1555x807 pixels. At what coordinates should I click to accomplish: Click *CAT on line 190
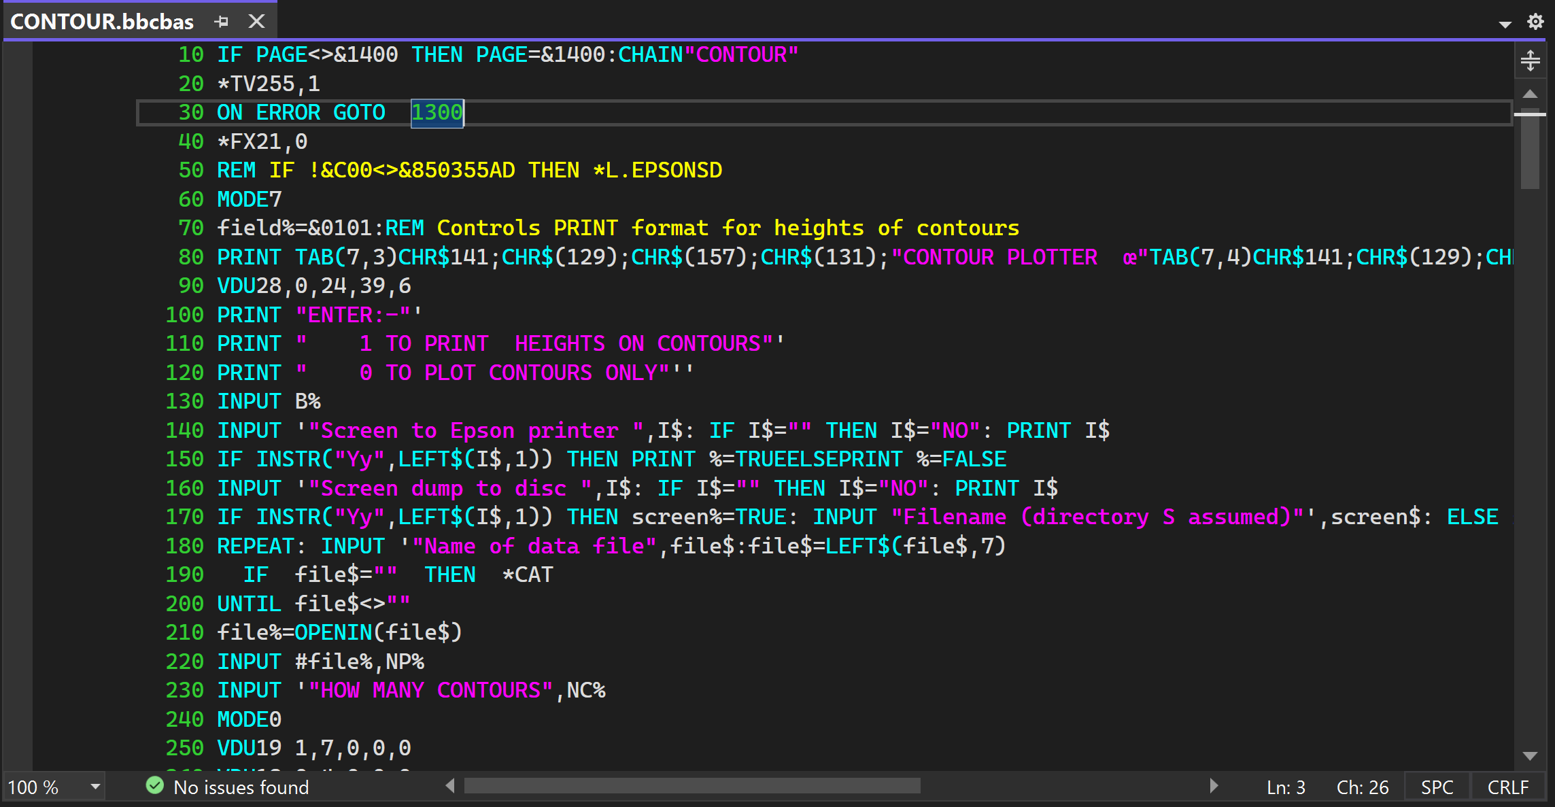coord(528,574)
